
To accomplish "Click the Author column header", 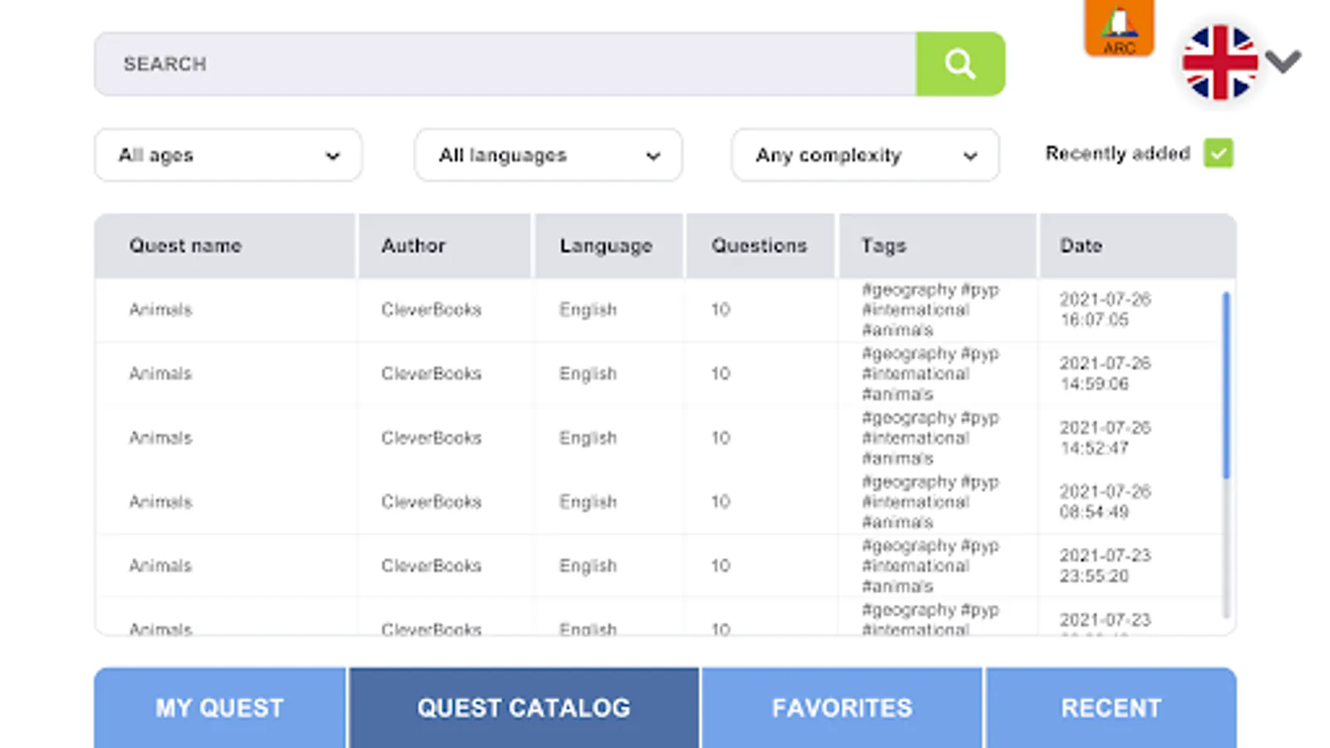I will point(413,246).
